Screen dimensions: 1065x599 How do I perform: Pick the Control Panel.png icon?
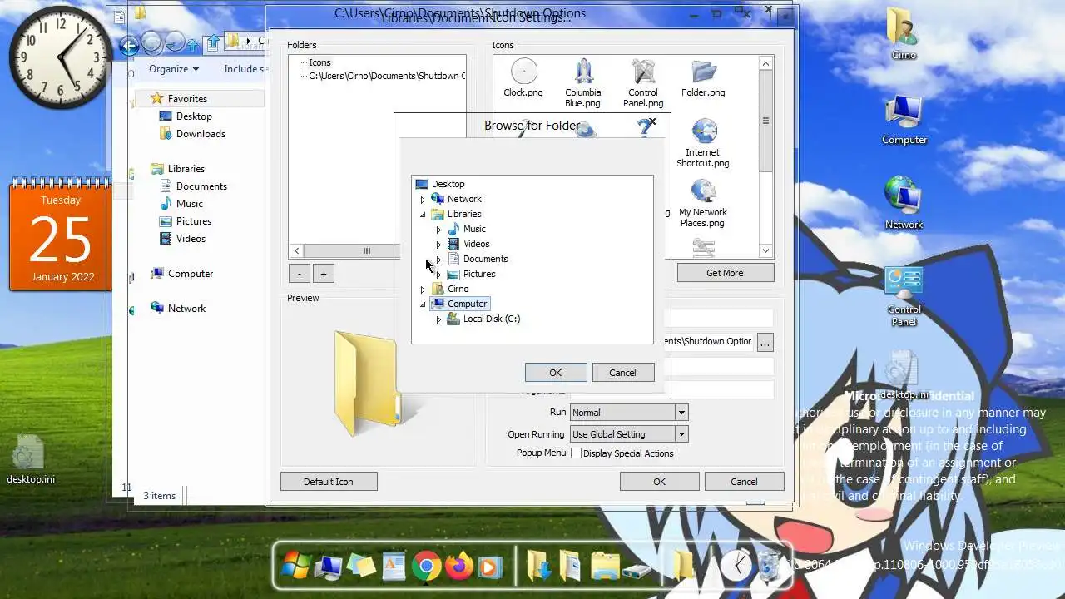[x=643, y=83]
